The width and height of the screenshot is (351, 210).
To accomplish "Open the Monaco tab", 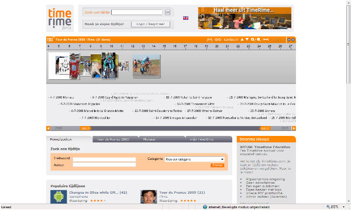I will click(x=162, y=139).
